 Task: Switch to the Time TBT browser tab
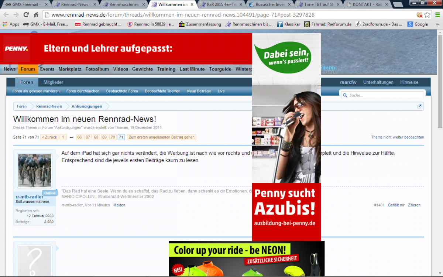pyautogui.click(x=318, y=4)
